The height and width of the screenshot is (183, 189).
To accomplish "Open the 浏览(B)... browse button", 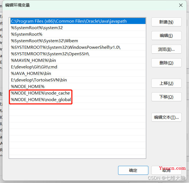I will pos(166,49).
